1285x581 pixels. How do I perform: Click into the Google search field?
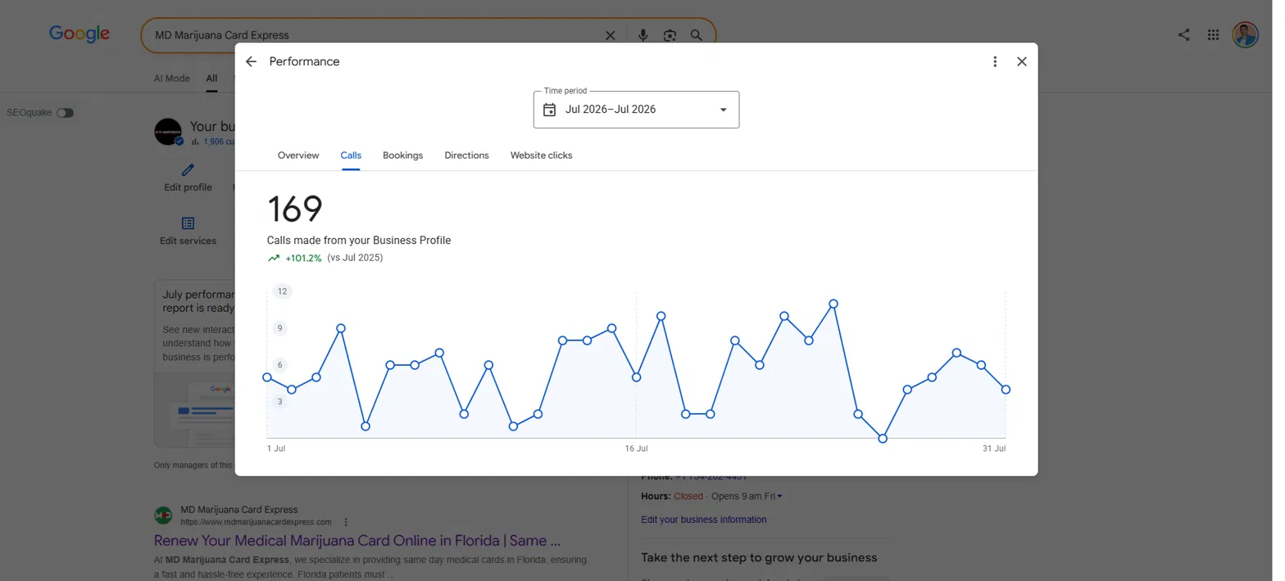373,35
